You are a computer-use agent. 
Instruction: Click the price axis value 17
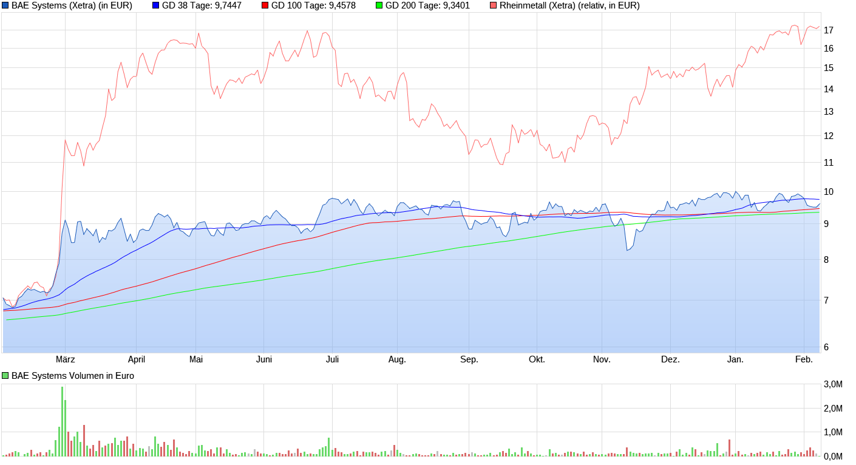(x=829, y=30)
